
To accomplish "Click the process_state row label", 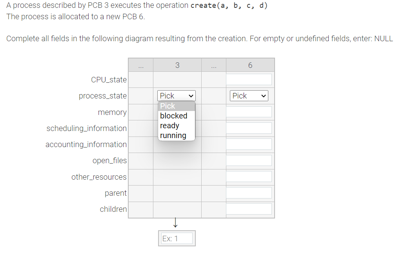I will click(x=103, y=95).
